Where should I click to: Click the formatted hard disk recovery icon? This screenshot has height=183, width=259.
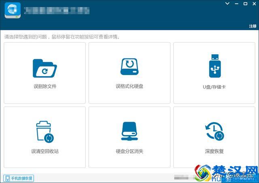pos(129,67)
